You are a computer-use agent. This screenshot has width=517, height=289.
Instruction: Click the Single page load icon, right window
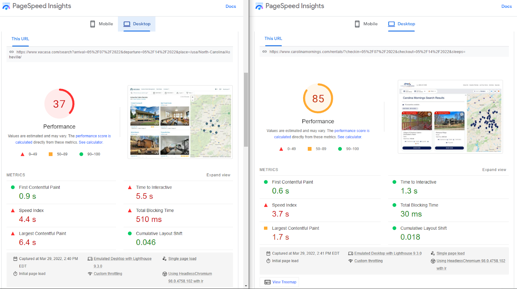433,254
